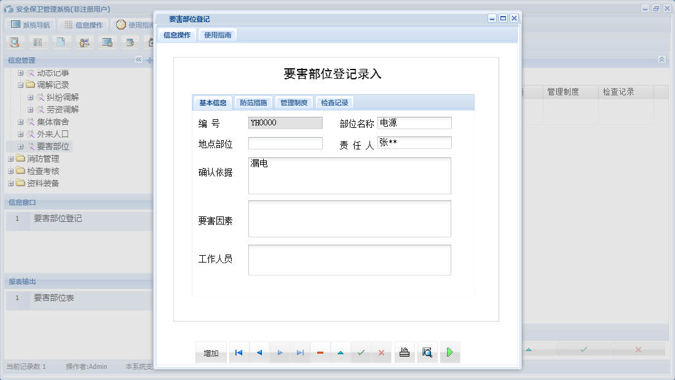675x380 pixels.
Task: Click the new document toolbar icon
Action: pos(61,42)
